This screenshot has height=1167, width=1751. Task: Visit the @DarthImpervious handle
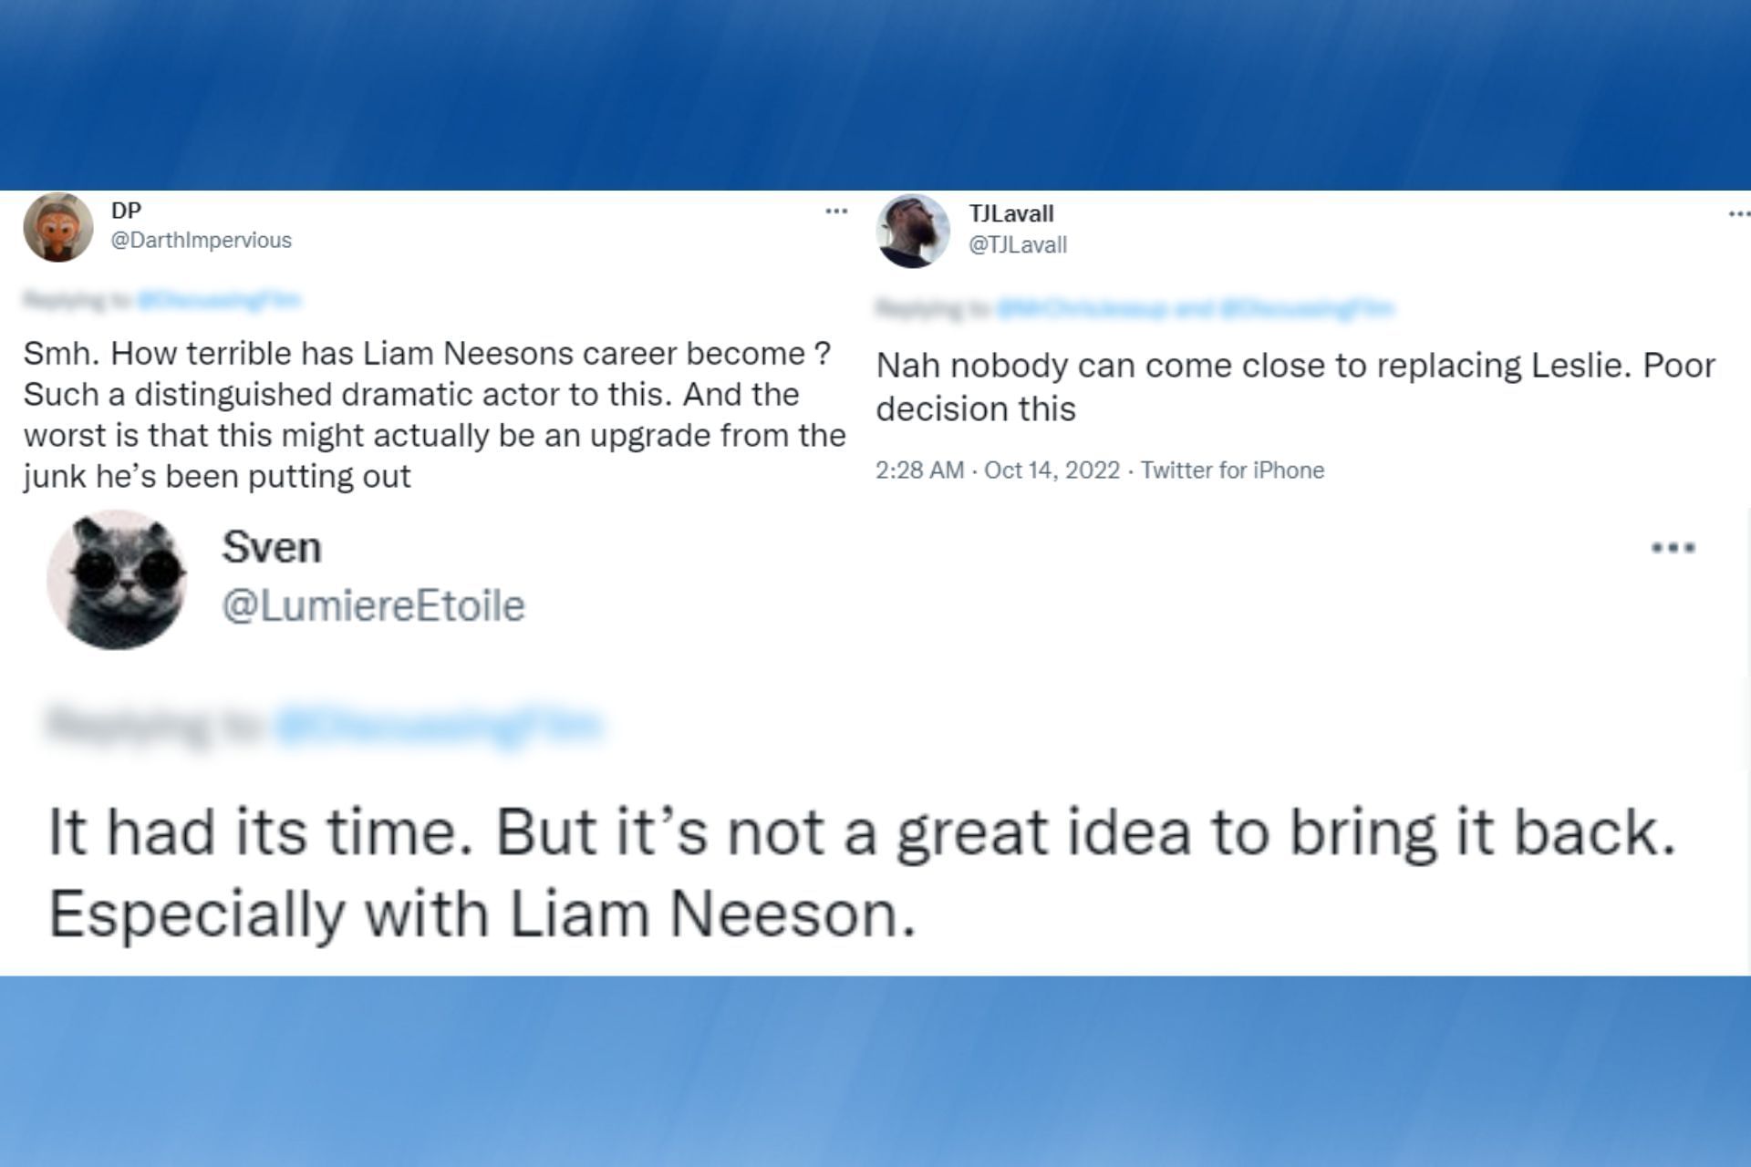[201, 240]
